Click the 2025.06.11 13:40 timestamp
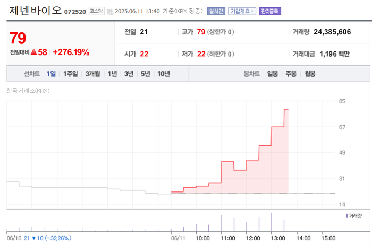Viewport: 372px width, 245px height. click(137, 11)
